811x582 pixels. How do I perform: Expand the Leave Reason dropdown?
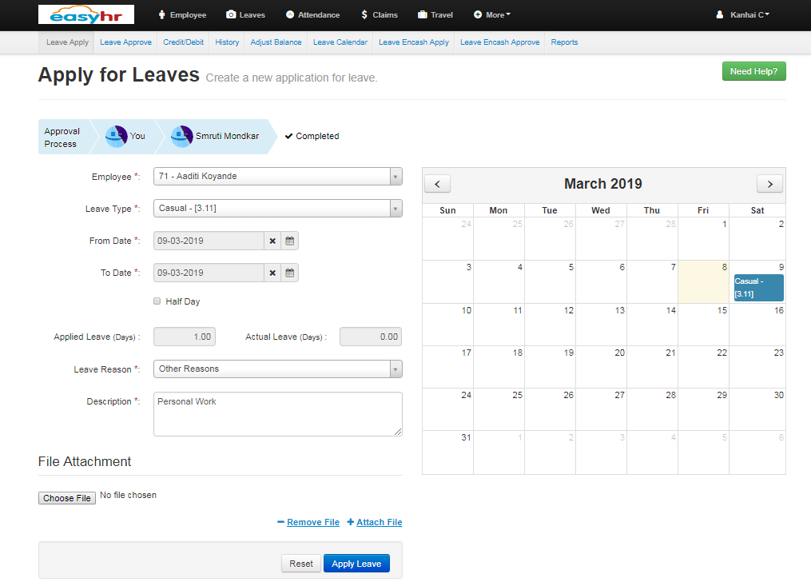tap(396, 369)
